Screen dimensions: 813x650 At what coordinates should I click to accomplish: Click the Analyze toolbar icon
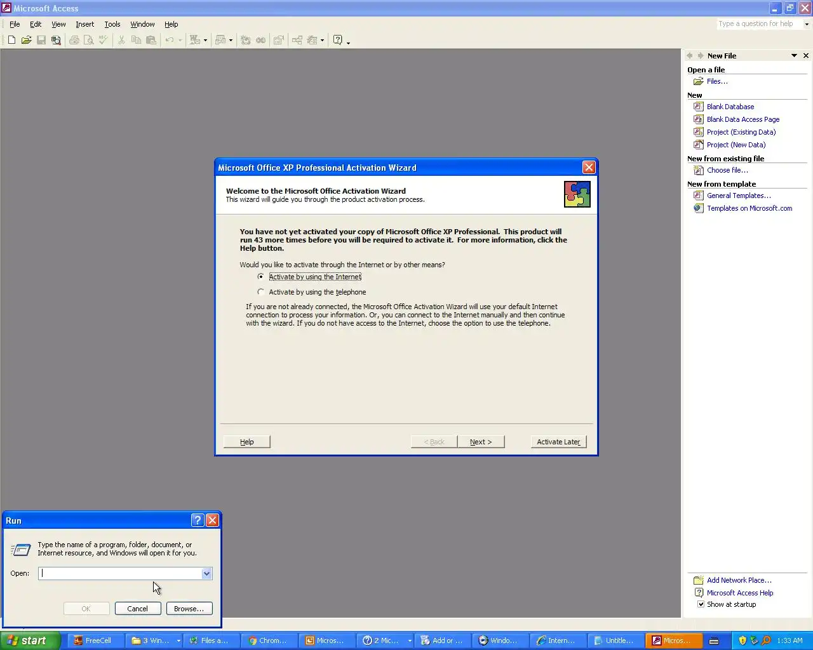(220, 40)
